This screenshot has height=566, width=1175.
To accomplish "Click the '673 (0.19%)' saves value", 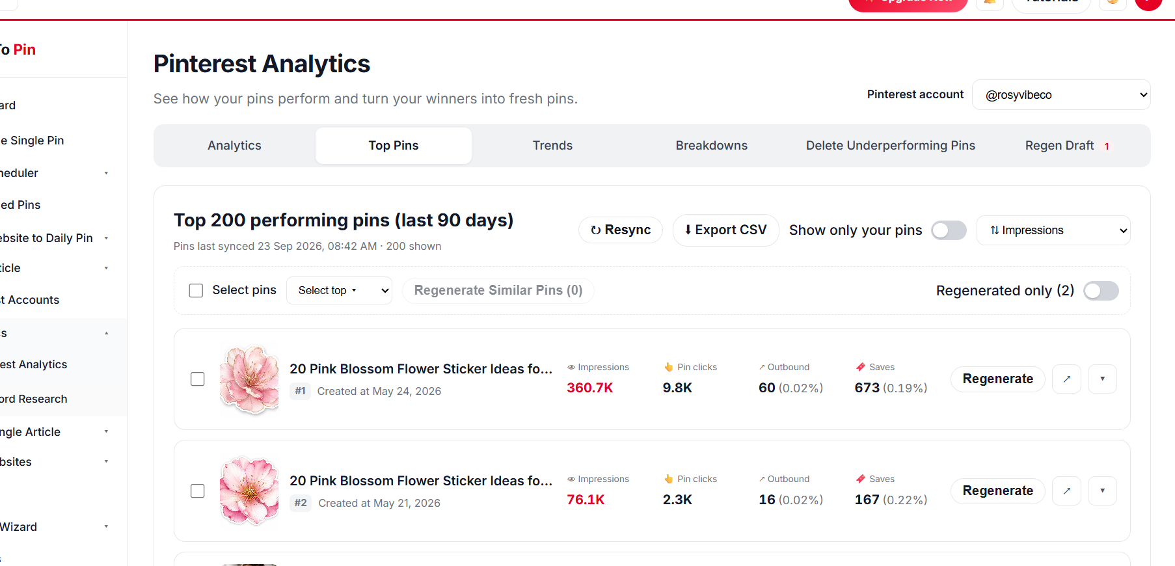I will point(891,388).
